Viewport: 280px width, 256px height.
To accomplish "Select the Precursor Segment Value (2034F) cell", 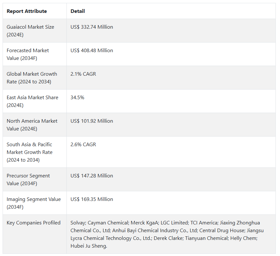I will pyautogui.click(x=28, y=180).
